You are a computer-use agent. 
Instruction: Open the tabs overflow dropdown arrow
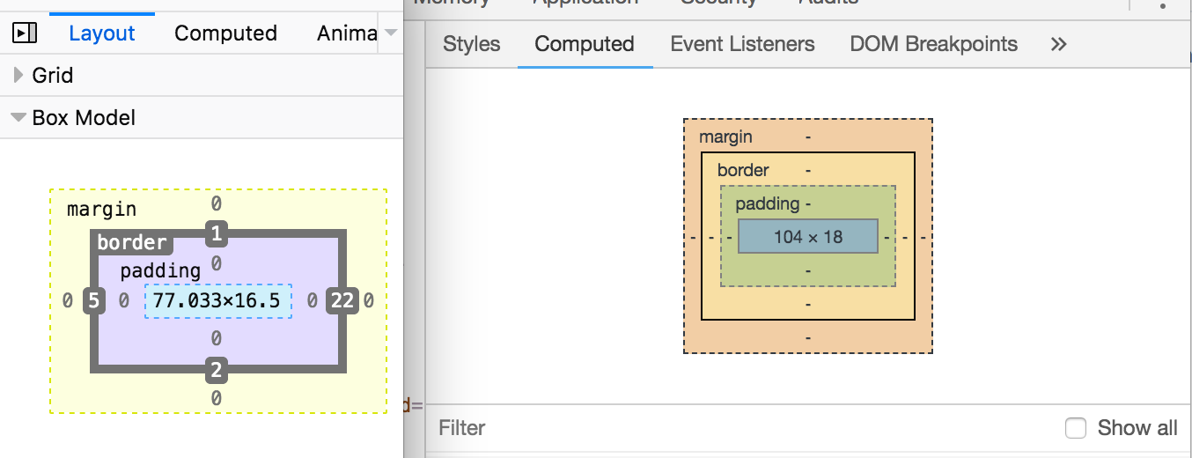coord(391,33)
